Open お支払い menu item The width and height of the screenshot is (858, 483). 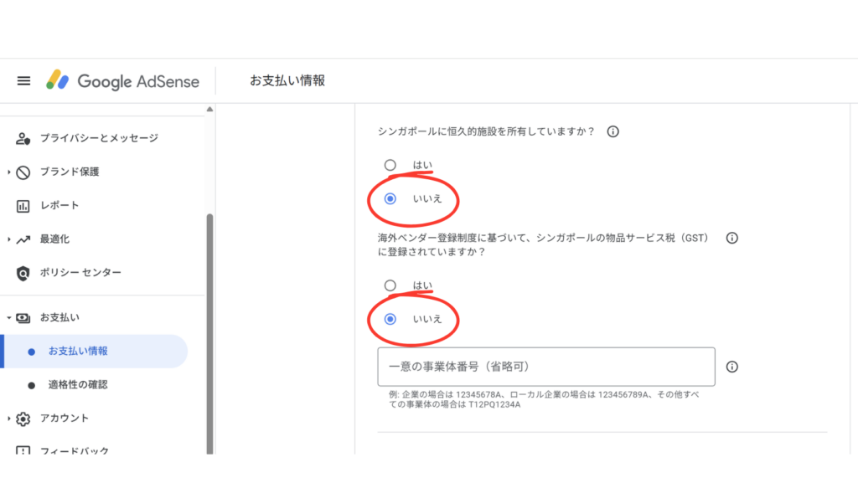coord(59,317)
